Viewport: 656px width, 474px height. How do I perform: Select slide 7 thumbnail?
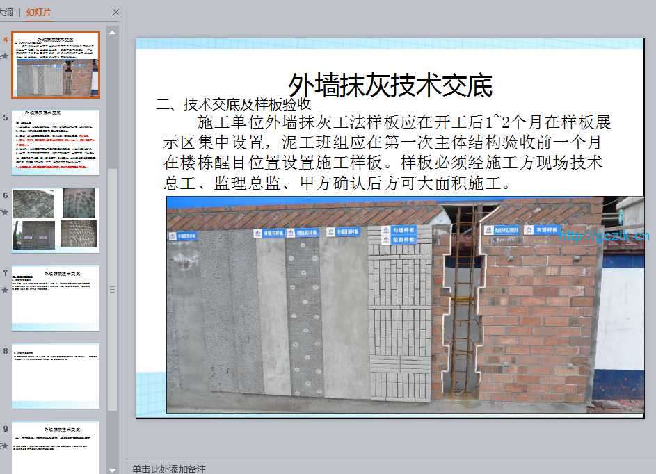point(56,297)
